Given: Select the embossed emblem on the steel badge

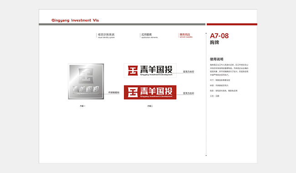Looking at the screenshot, I should [x=86, y=76].
